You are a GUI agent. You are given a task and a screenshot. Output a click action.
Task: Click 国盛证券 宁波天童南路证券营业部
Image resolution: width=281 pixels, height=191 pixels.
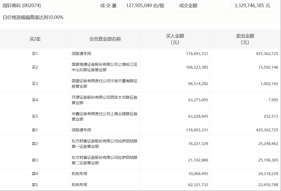tap(104, 84)
